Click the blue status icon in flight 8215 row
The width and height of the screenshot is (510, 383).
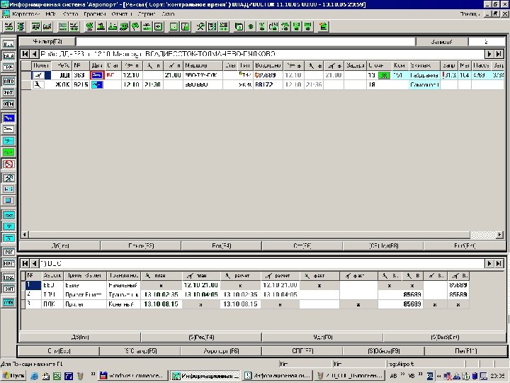[96, 84]
